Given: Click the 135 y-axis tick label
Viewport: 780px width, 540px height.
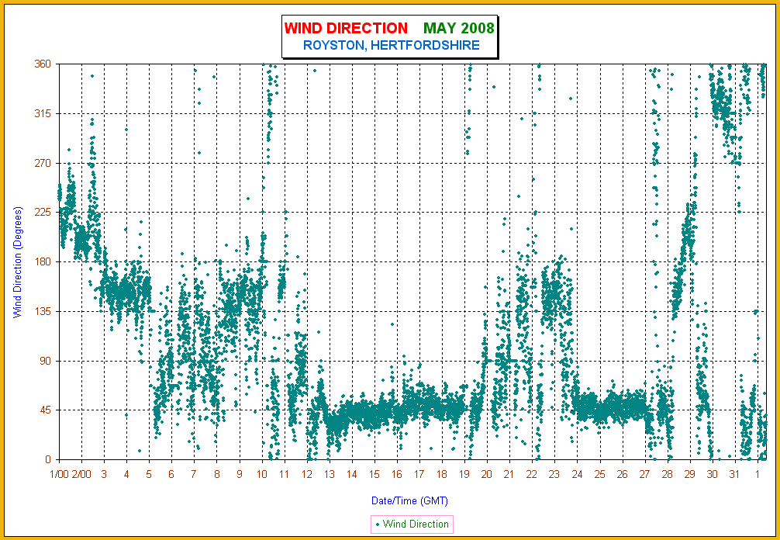Looking at the screenshot, I should [43, 311].
